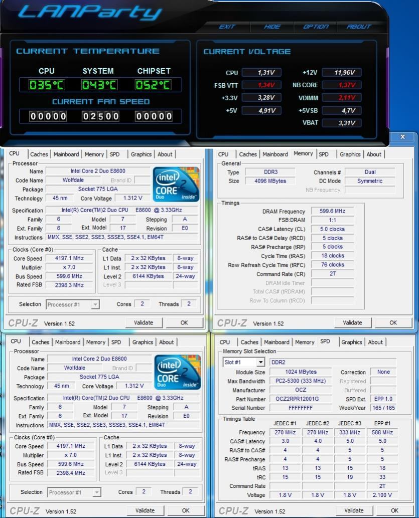Select Graphics tab in the Memory CPU-Z window
419x518 pixels.
[350, 154]
